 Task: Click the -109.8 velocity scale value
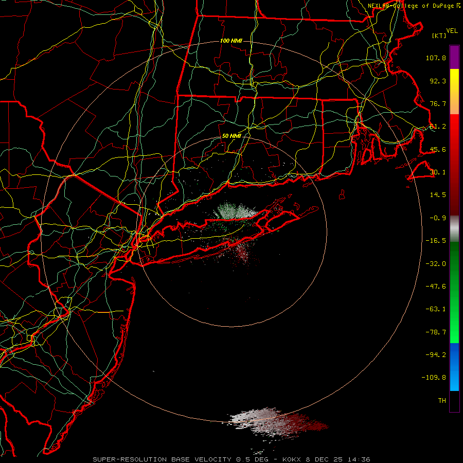434,378
